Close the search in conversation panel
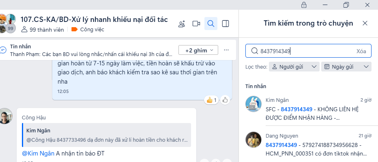Image resolution: width=378 pixels, height=162 pixels. click(x=365, y=23)
